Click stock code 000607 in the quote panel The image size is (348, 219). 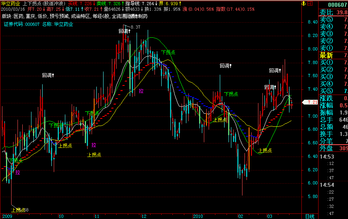(337, 4)
